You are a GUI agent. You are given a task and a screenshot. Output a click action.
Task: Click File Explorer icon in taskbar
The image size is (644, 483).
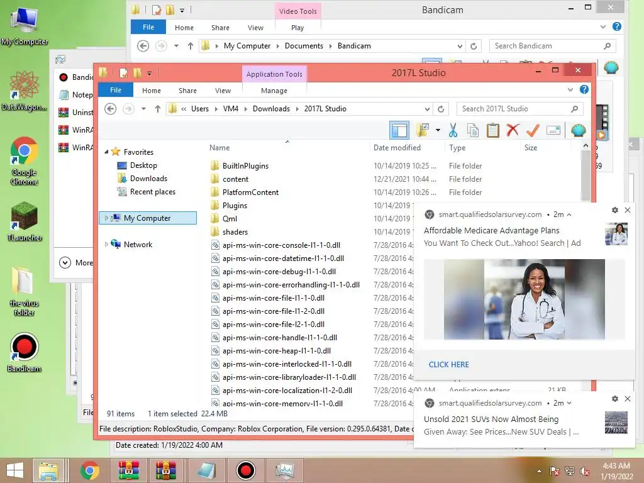pos(48,470)
